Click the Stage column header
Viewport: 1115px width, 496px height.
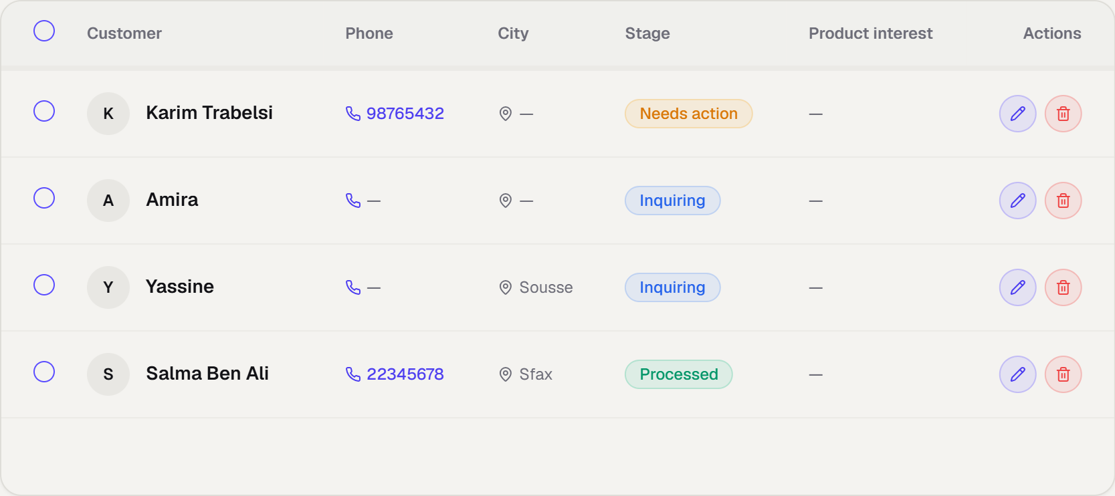647,33
